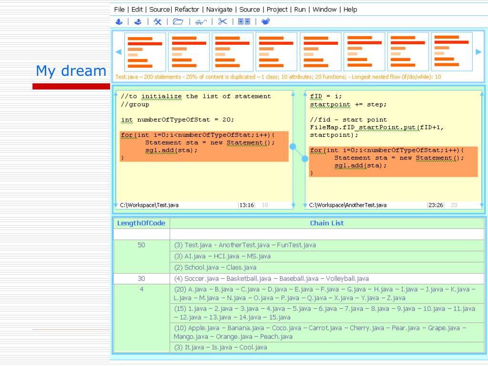The height and width of the screenshot is (366, 488).
Task: Select the Apple.java - Banana.java chain row
Action: tap(327, 332)
